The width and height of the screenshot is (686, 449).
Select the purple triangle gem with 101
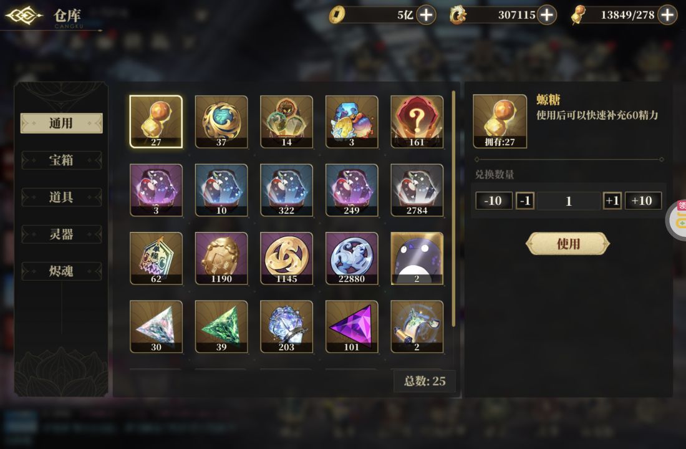click(x=351, y=327)
